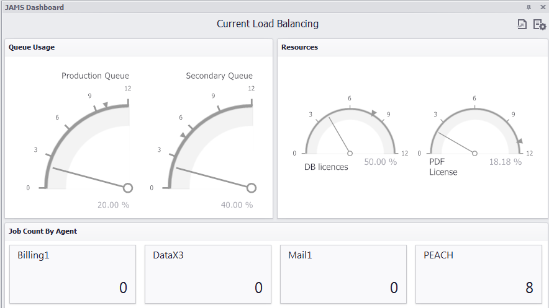Select the DataX3 agent card
The height and width of the screenshot is (308, 549).
point(208,274)
